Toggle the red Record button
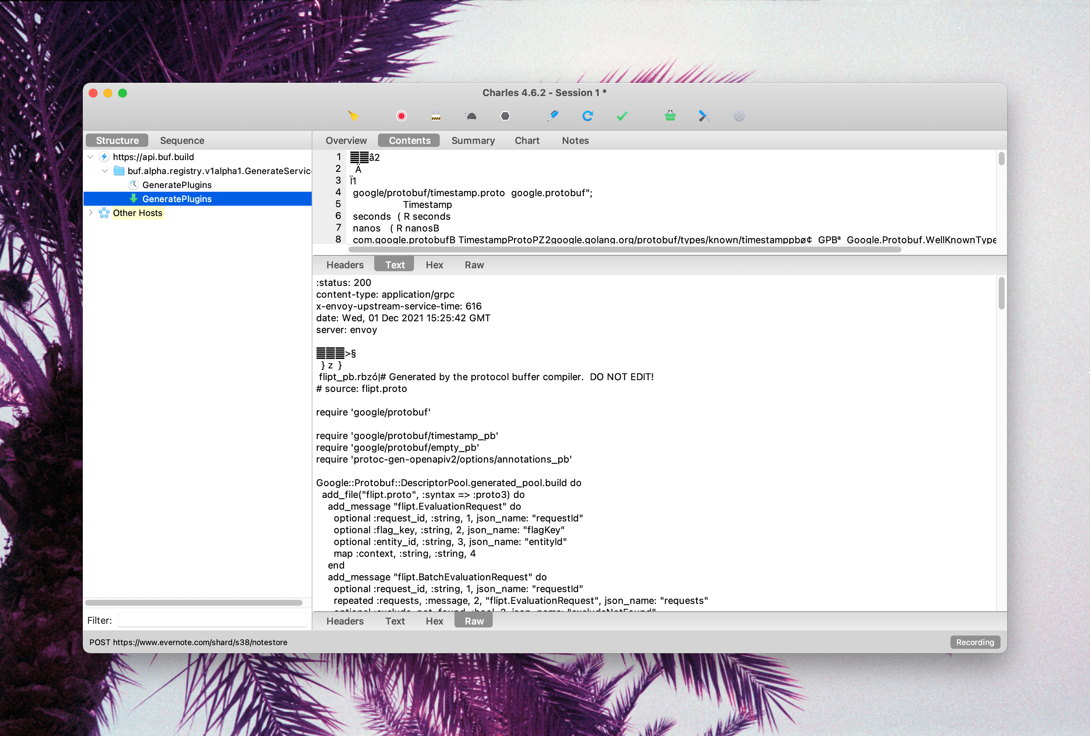Viewport: 1090px width, 736px height. [401, 116]
